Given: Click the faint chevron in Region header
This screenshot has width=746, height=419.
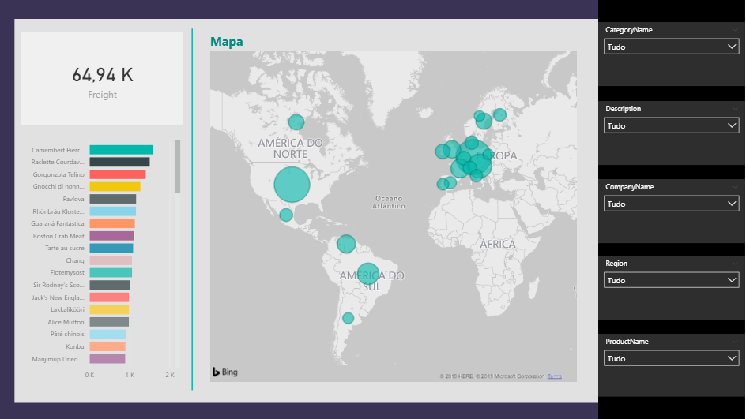Looking at the screenshot, I should 735,263.
